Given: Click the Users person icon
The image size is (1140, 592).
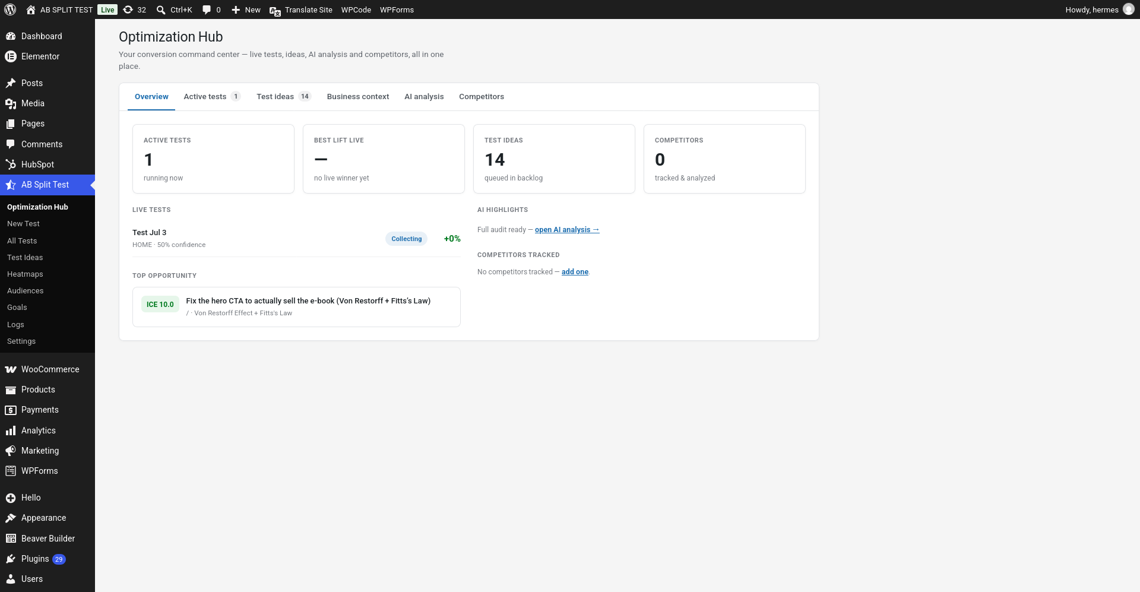Looking at the screenshot, I should click(x=11, y=579).
